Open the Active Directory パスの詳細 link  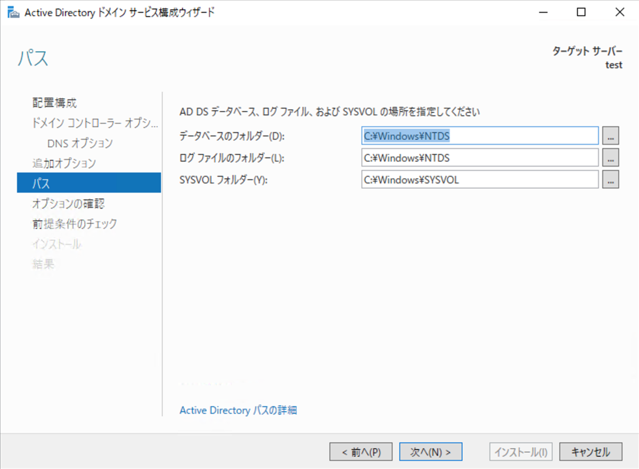point(238,410)
